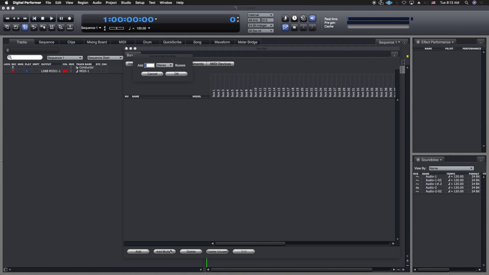Open the counter time format dropdown arrow
The image size is (489, 275).
click(x=156, y=19)
